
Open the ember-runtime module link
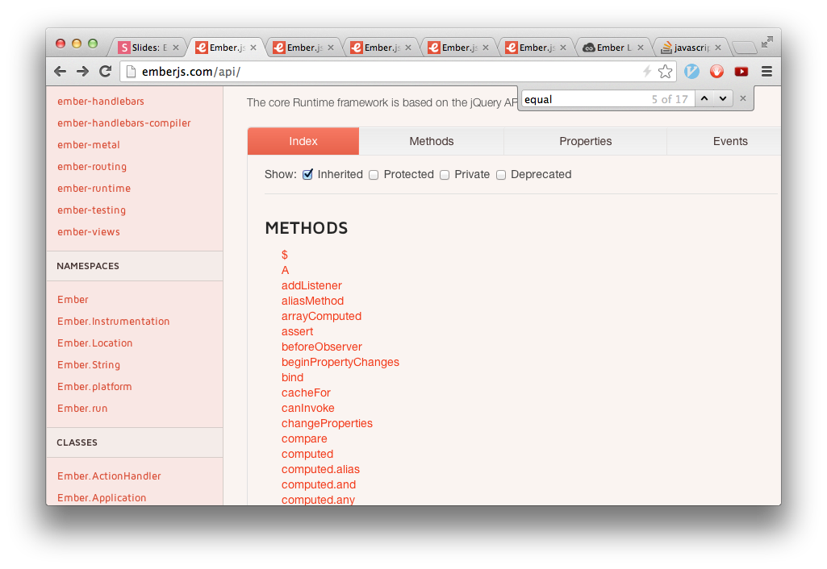(94, 188)
